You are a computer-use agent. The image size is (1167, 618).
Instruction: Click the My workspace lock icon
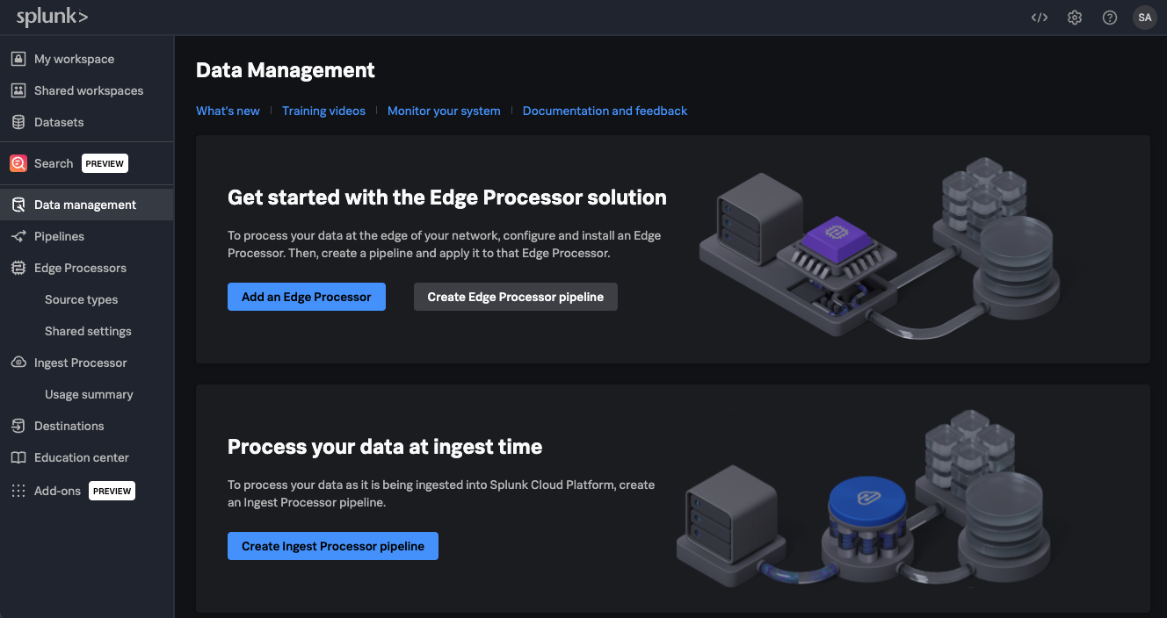tap(18, 59)
